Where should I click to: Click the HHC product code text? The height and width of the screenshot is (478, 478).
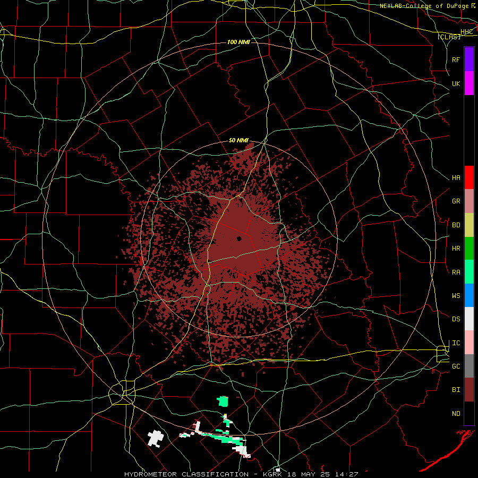pos(466,32)
